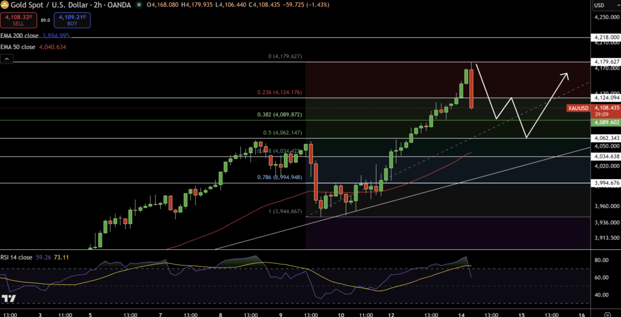Toggle the EMA 200 close indicator legend
621x317 pixels.
click(x=18, y=36)
